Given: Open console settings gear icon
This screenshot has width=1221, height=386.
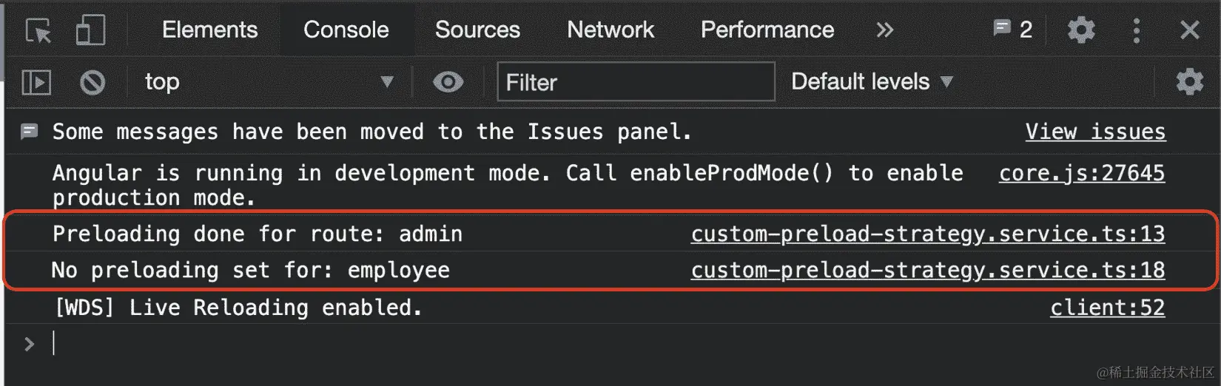Looking at the screenshot, I should coord(1189,82).
